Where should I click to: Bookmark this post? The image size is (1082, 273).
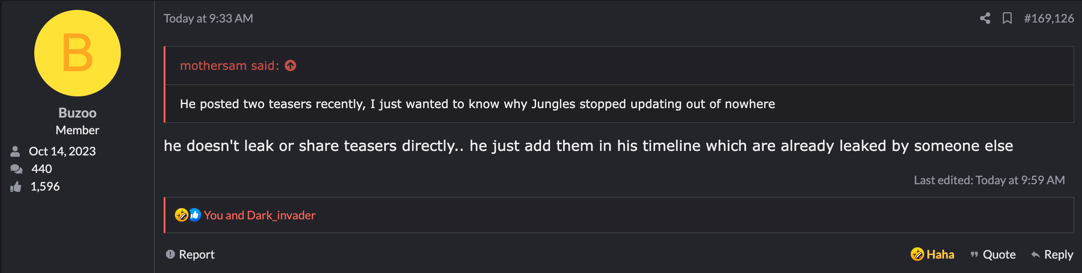(x=1007, y=18)
